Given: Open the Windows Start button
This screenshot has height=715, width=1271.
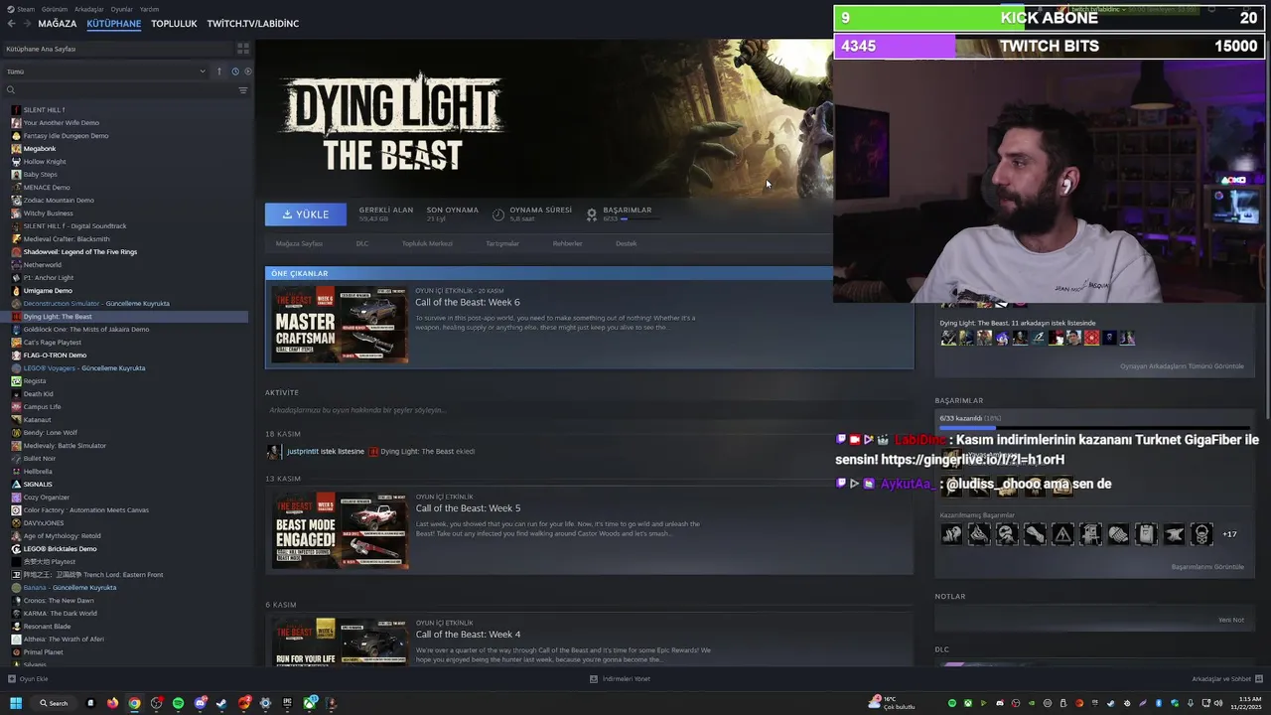Looking at the screenshot, I should (16, 703).
